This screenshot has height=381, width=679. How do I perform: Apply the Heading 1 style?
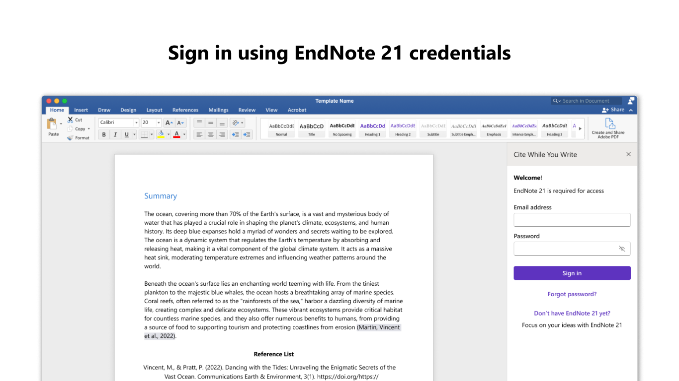(372, 128)
